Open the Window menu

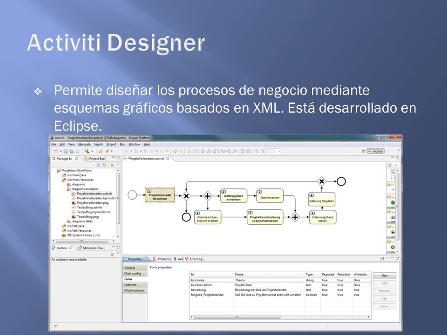tap(134, 144)
